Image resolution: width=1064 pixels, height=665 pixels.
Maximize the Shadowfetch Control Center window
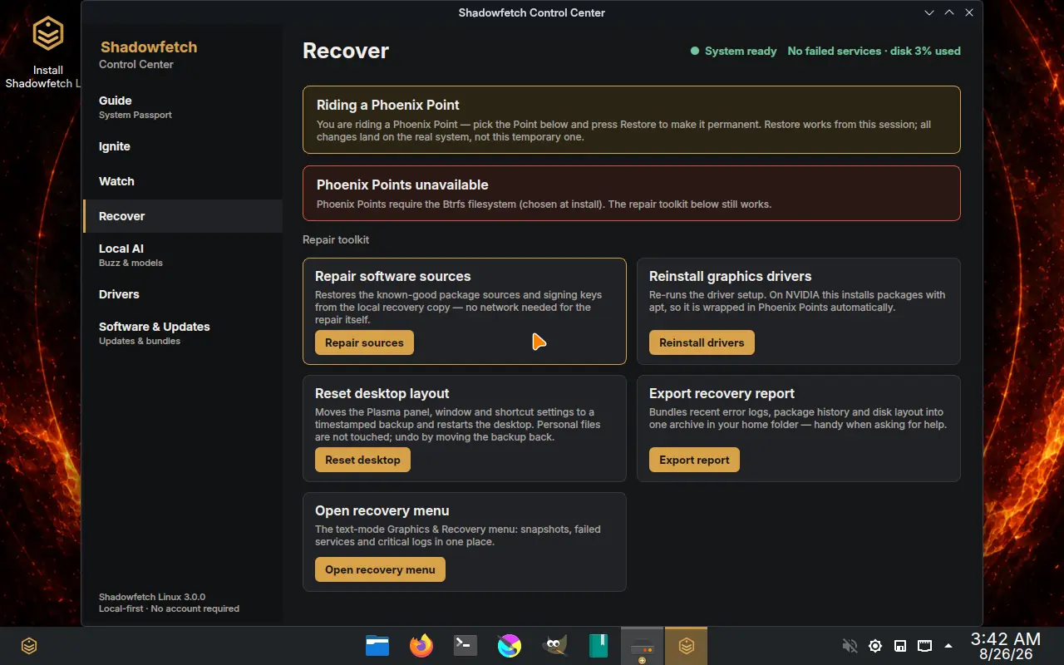949,12
